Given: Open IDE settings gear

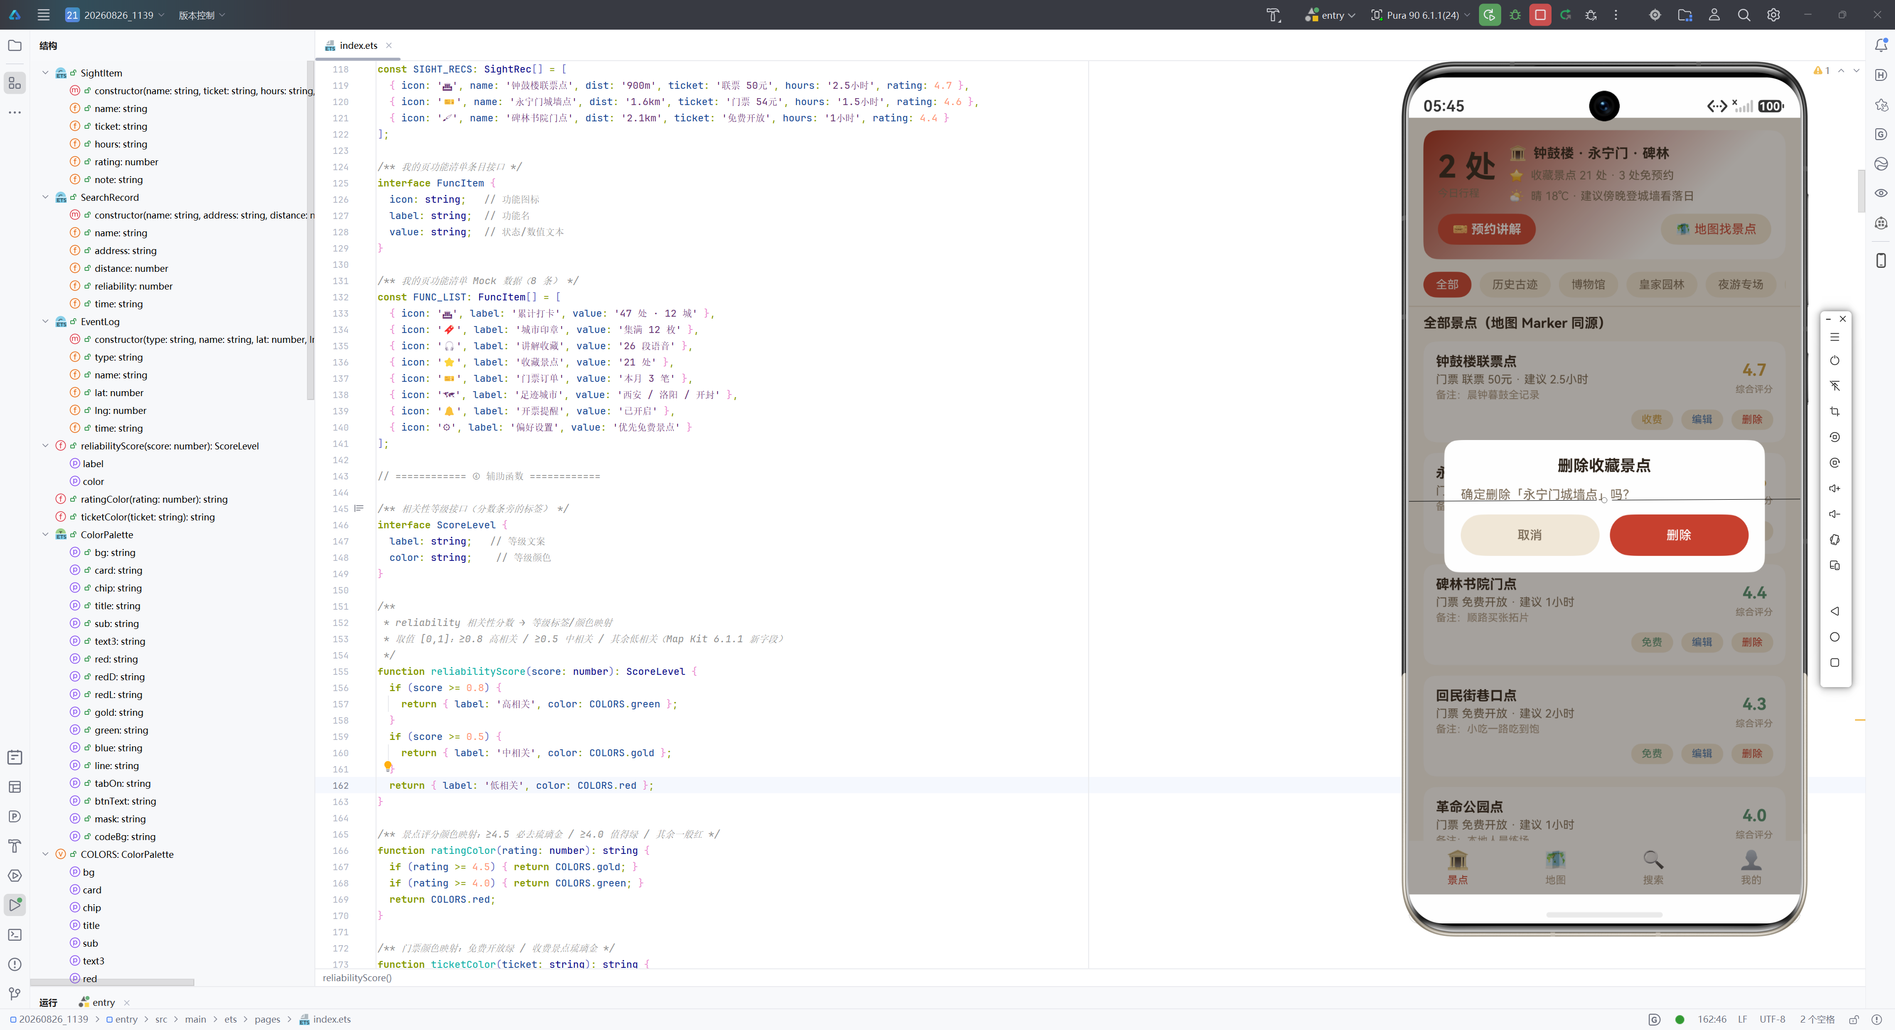Looking at the screenshot, I should point(1773,15).
